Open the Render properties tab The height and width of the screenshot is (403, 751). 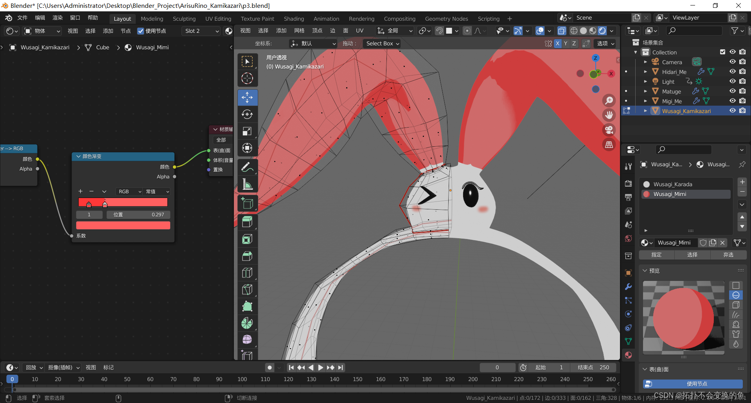click(x=628, y=184)
